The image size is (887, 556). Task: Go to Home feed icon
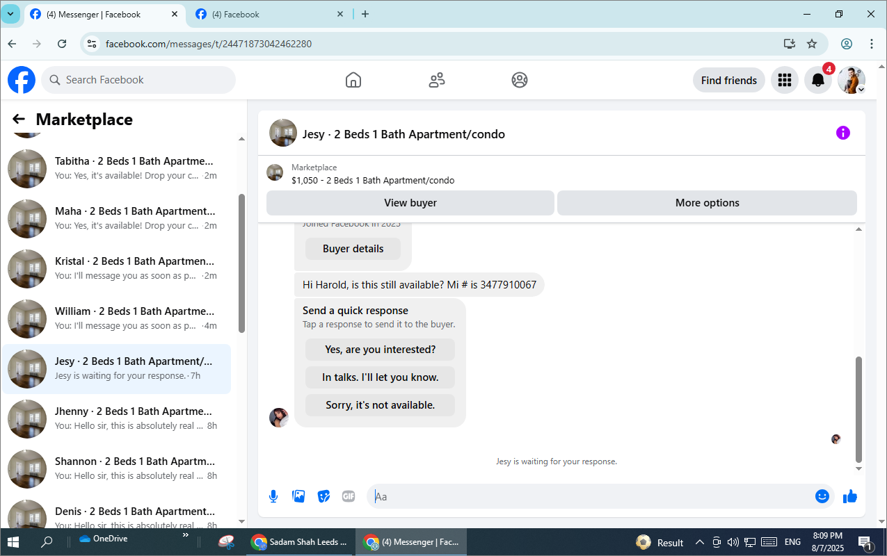tap(353, 80)
